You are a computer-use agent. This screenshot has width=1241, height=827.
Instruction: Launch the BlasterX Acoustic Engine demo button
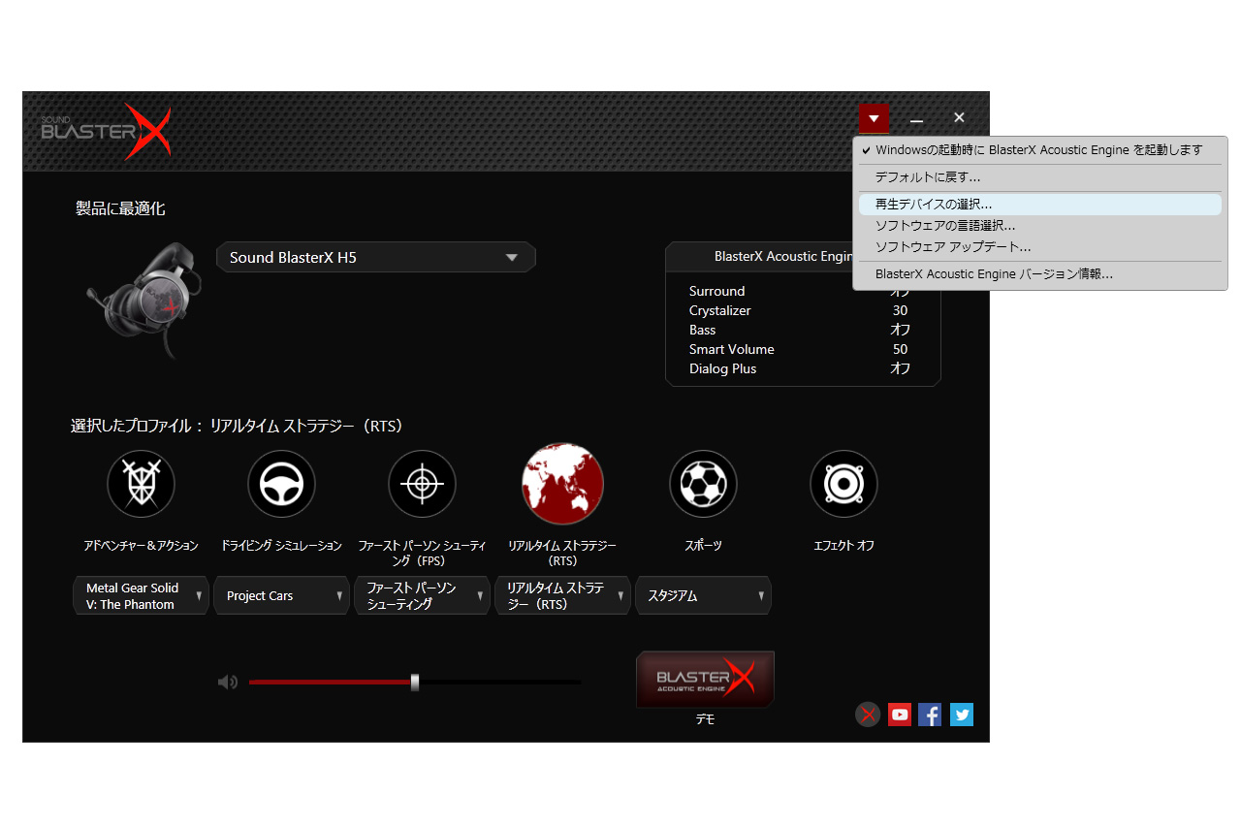click(705, 679)
